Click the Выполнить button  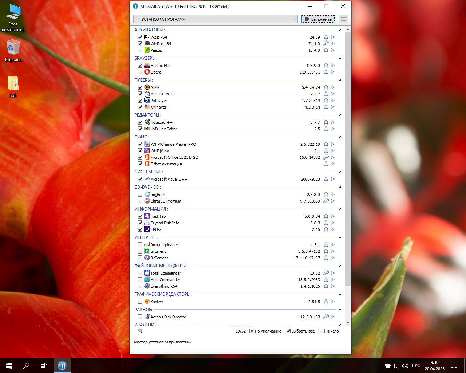pyautogui.click(x=318, y=19)
